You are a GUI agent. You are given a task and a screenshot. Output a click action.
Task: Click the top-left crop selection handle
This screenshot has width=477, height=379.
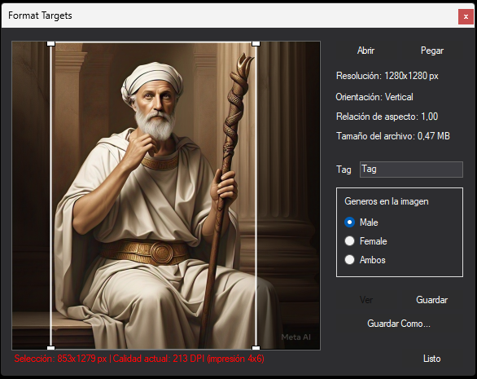(x=50, y=44)
